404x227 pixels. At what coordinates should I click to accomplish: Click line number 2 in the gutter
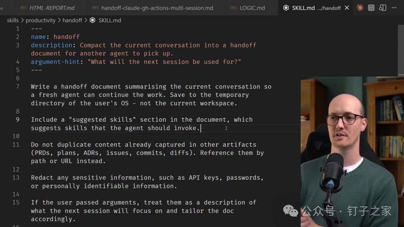pyautogui.click(x=18, y=37)
